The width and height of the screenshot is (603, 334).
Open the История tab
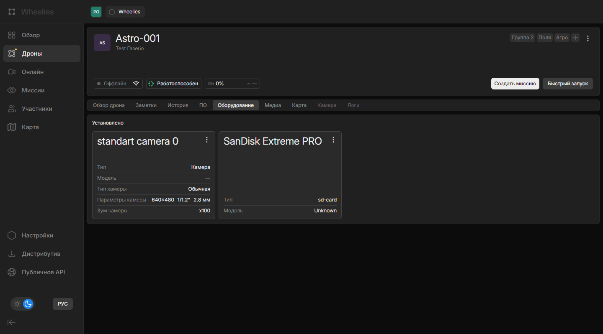click(x=178, y=105)
